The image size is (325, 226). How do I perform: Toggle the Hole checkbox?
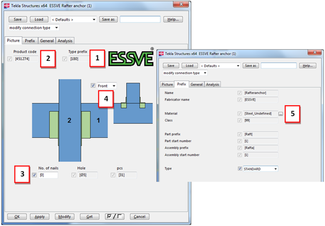(x=73, y=175)
